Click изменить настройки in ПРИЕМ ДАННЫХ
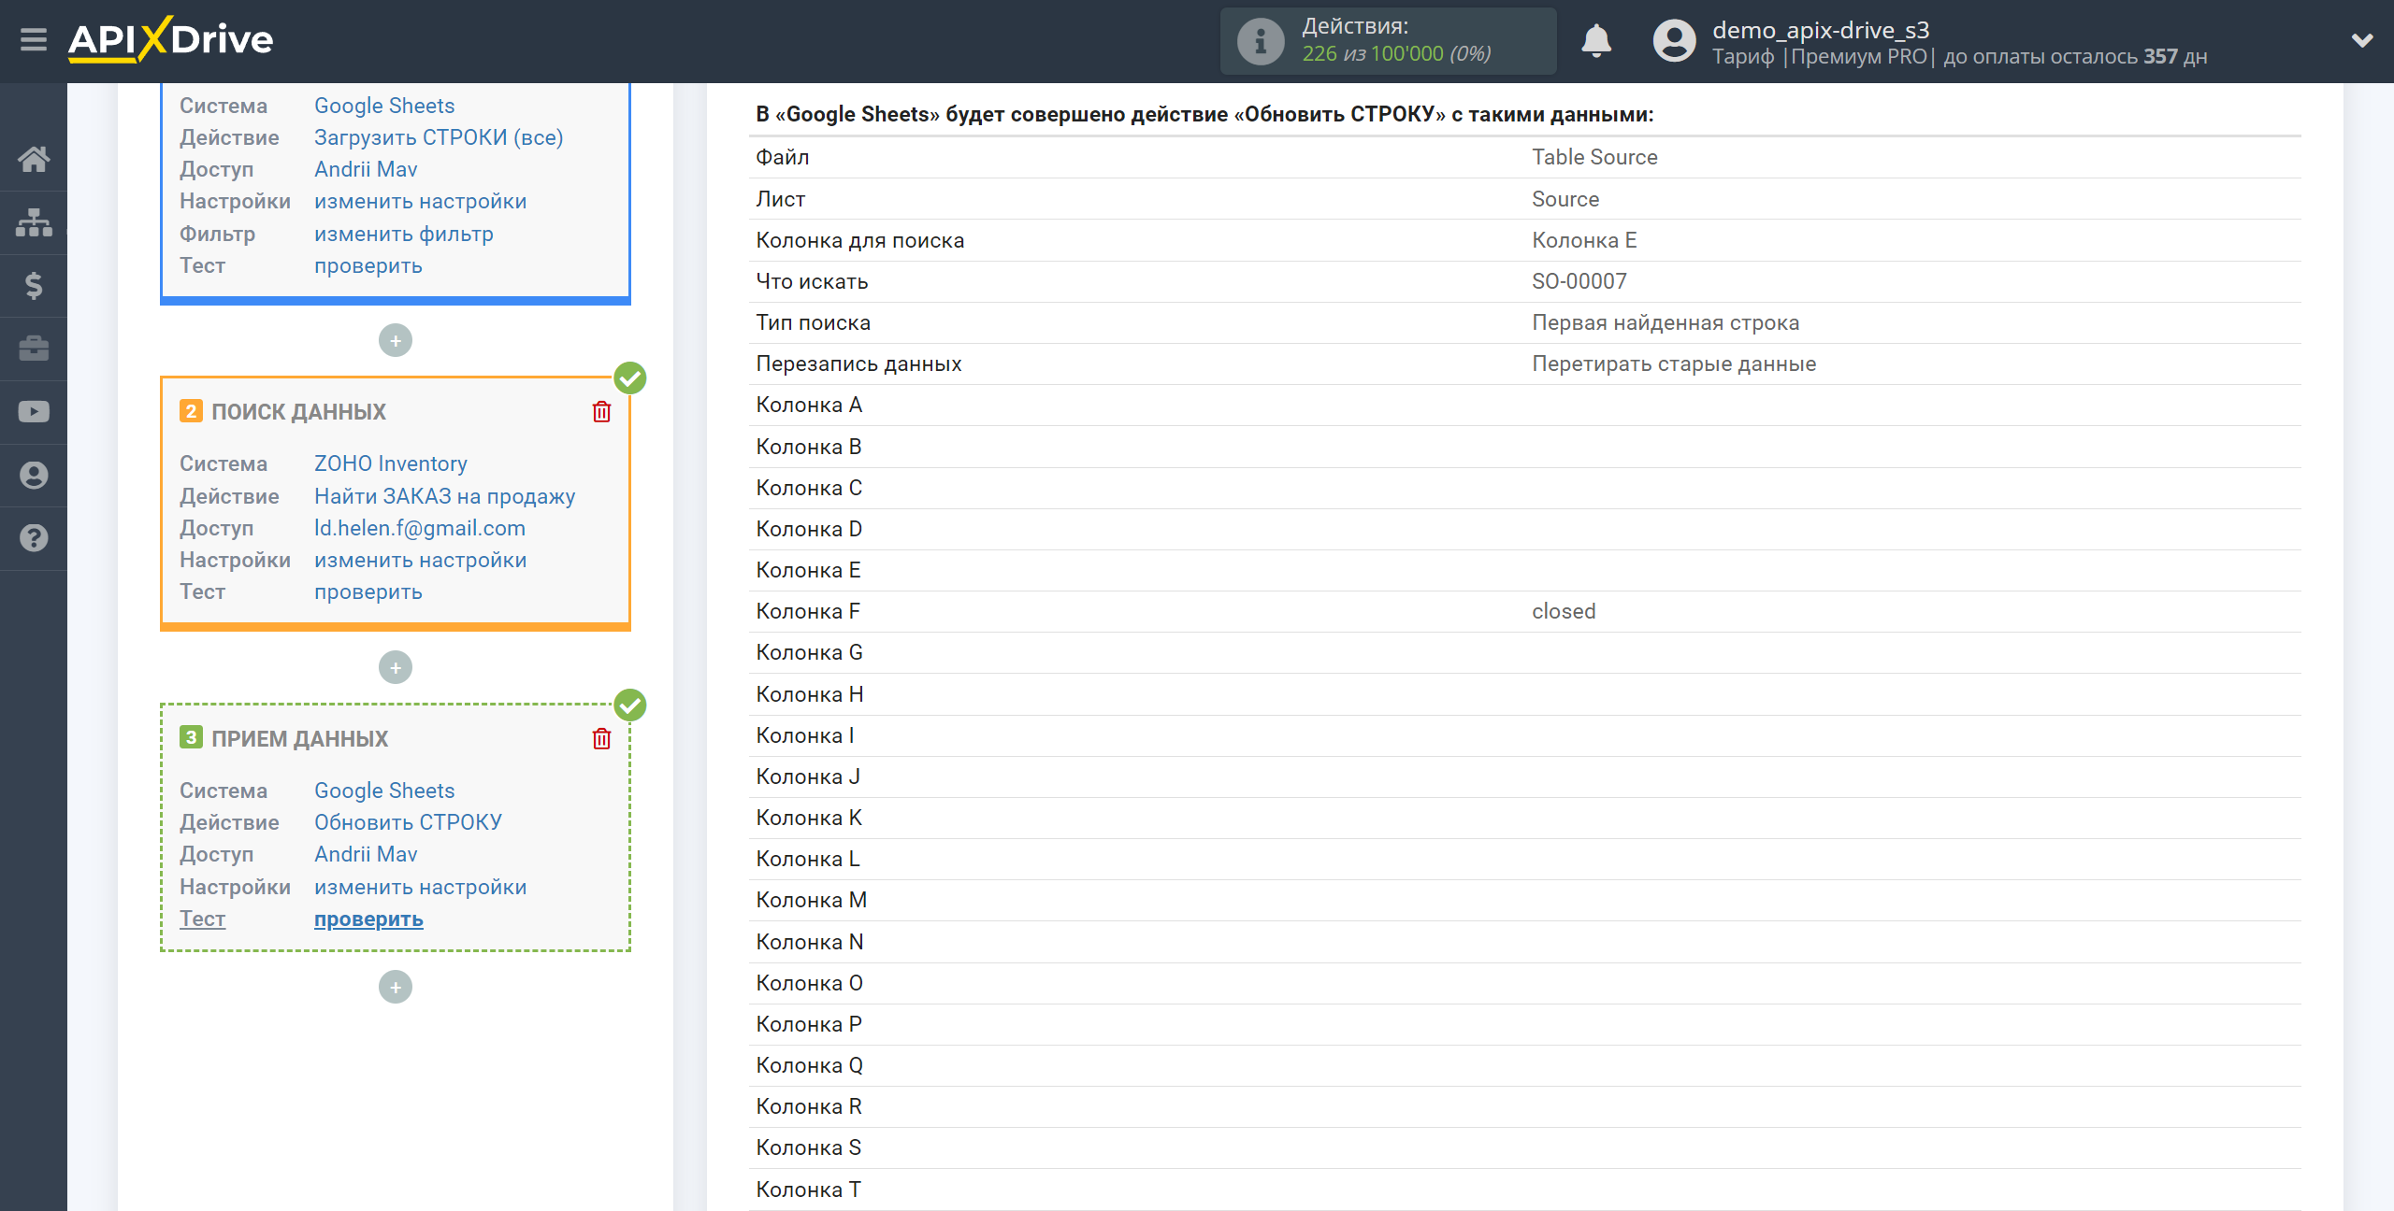 [420, 887]
